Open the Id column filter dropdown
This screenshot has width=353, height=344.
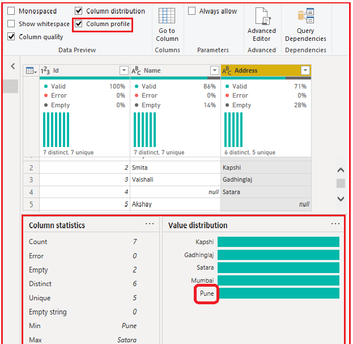pos(124,70)
